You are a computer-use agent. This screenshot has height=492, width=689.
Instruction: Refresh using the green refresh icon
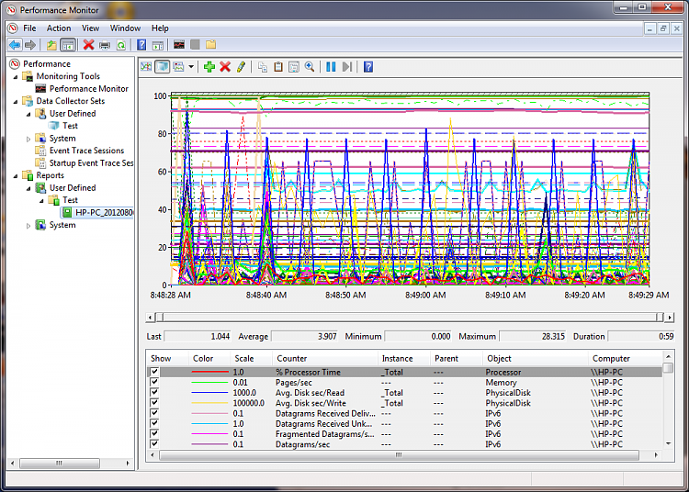click(121, 45)
